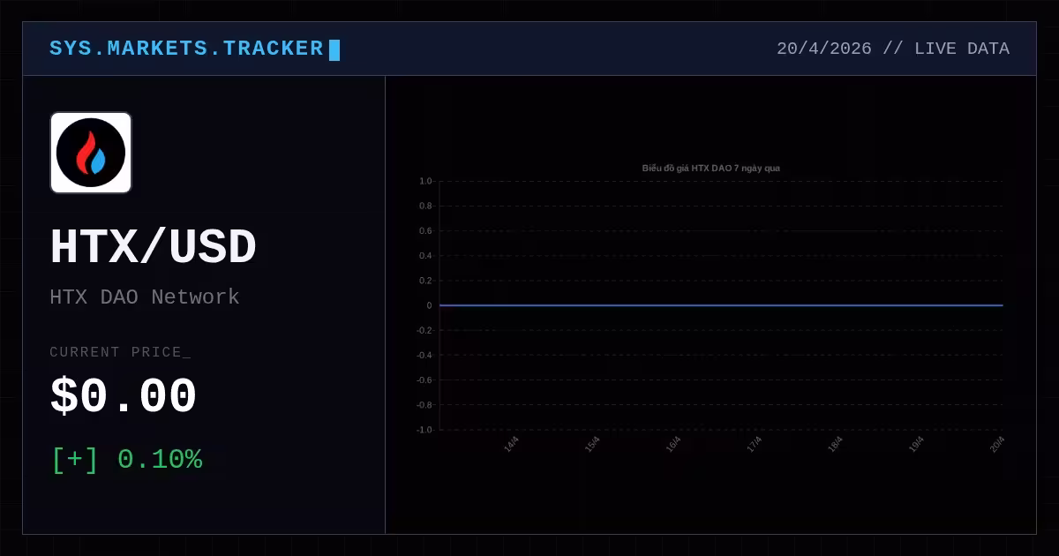Select the 19/4 date on x-axis
The image size is (1059, 556).
[x=916, y=444]
